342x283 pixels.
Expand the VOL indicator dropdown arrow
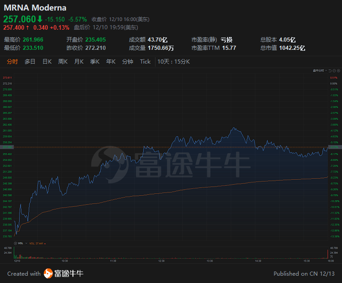click(x=26, y=243)
